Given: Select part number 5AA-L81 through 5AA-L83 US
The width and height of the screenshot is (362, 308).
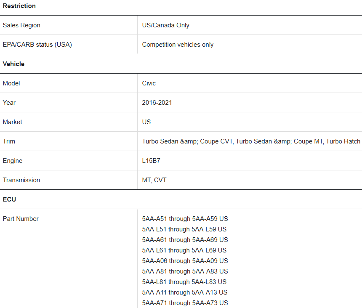Looking at the screenshot, I should click(184, 282).
